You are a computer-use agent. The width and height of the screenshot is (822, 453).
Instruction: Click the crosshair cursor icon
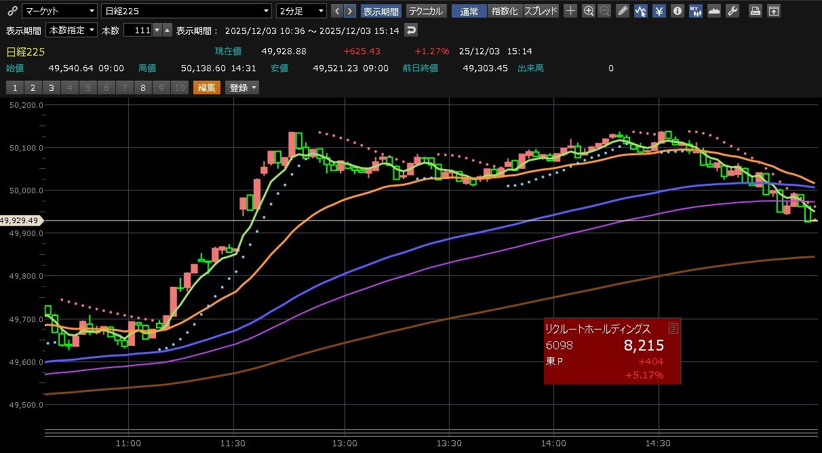(x=571, y=11)
